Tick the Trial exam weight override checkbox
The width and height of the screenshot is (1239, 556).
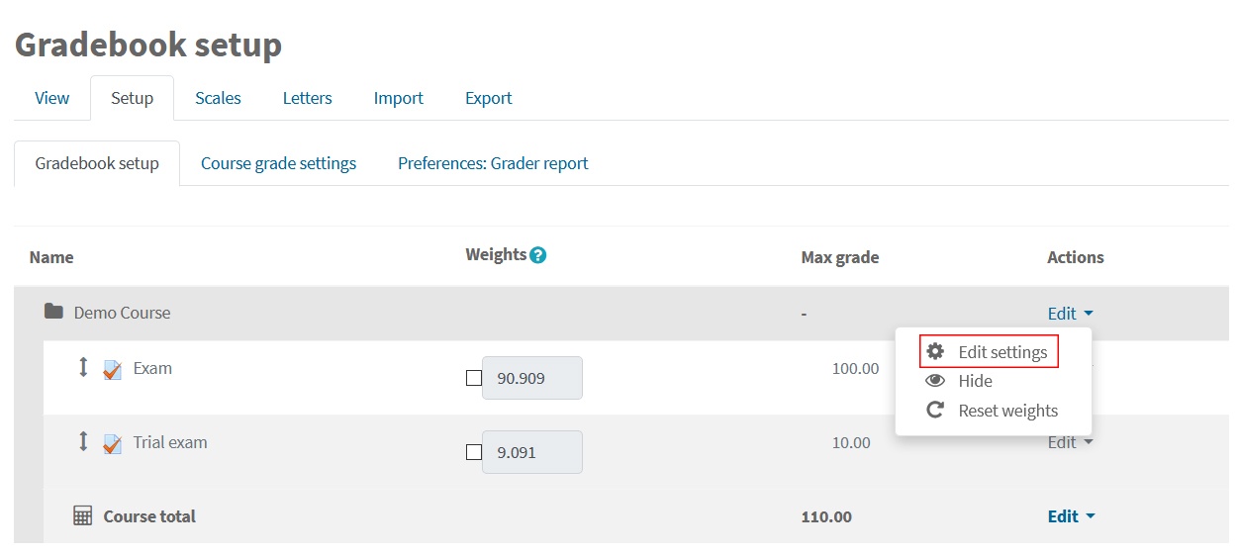[474, 452]
